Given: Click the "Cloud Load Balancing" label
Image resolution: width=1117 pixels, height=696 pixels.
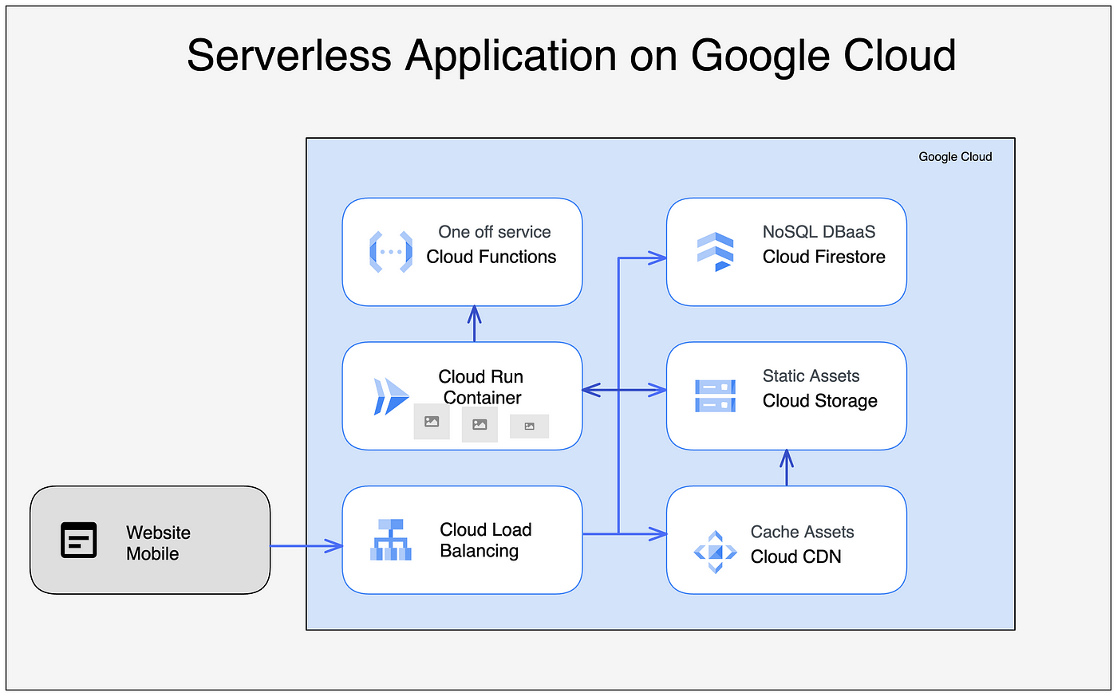Looking at the screenshot, I should coord(486,540).
